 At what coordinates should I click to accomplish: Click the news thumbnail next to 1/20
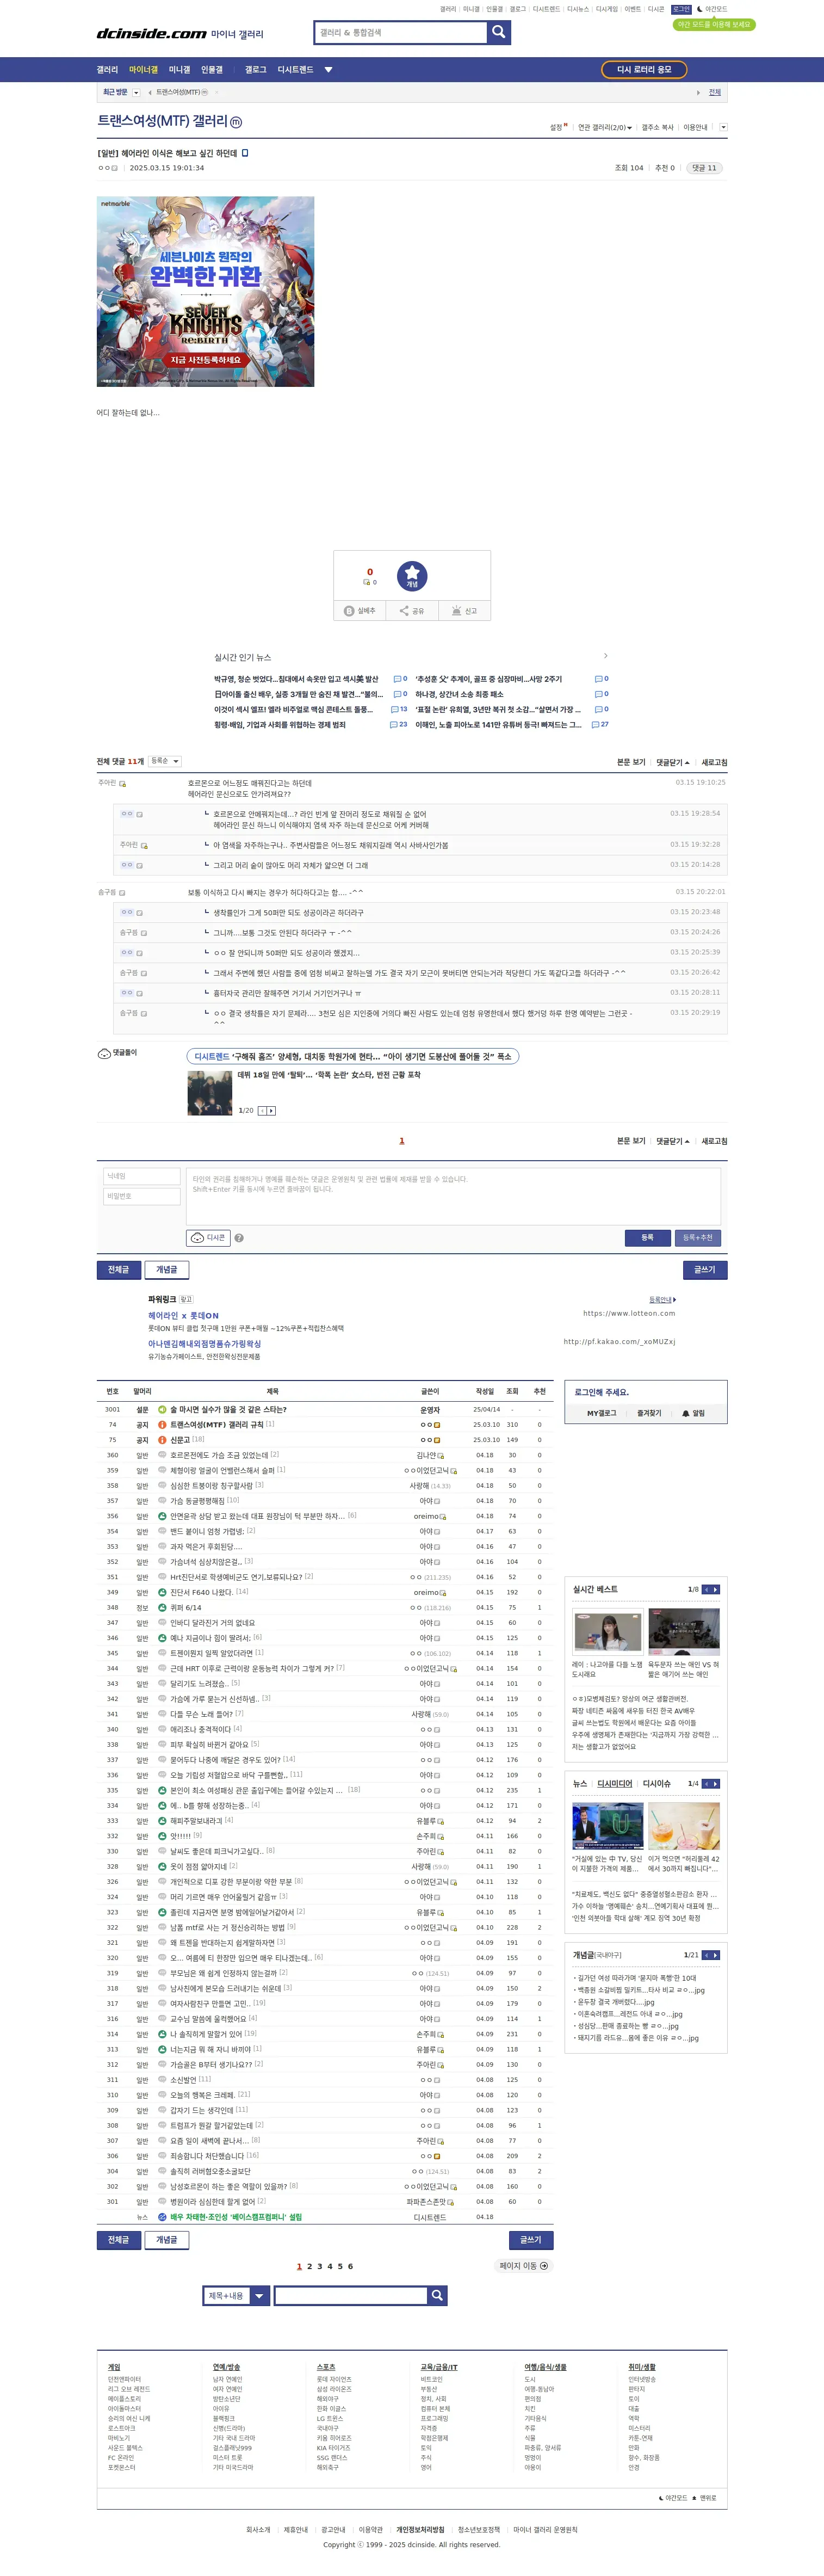(x=210, y=1092)
